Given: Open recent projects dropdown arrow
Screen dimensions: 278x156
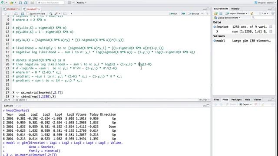Looking at the screenshot, I should click(x=15, y=3).
